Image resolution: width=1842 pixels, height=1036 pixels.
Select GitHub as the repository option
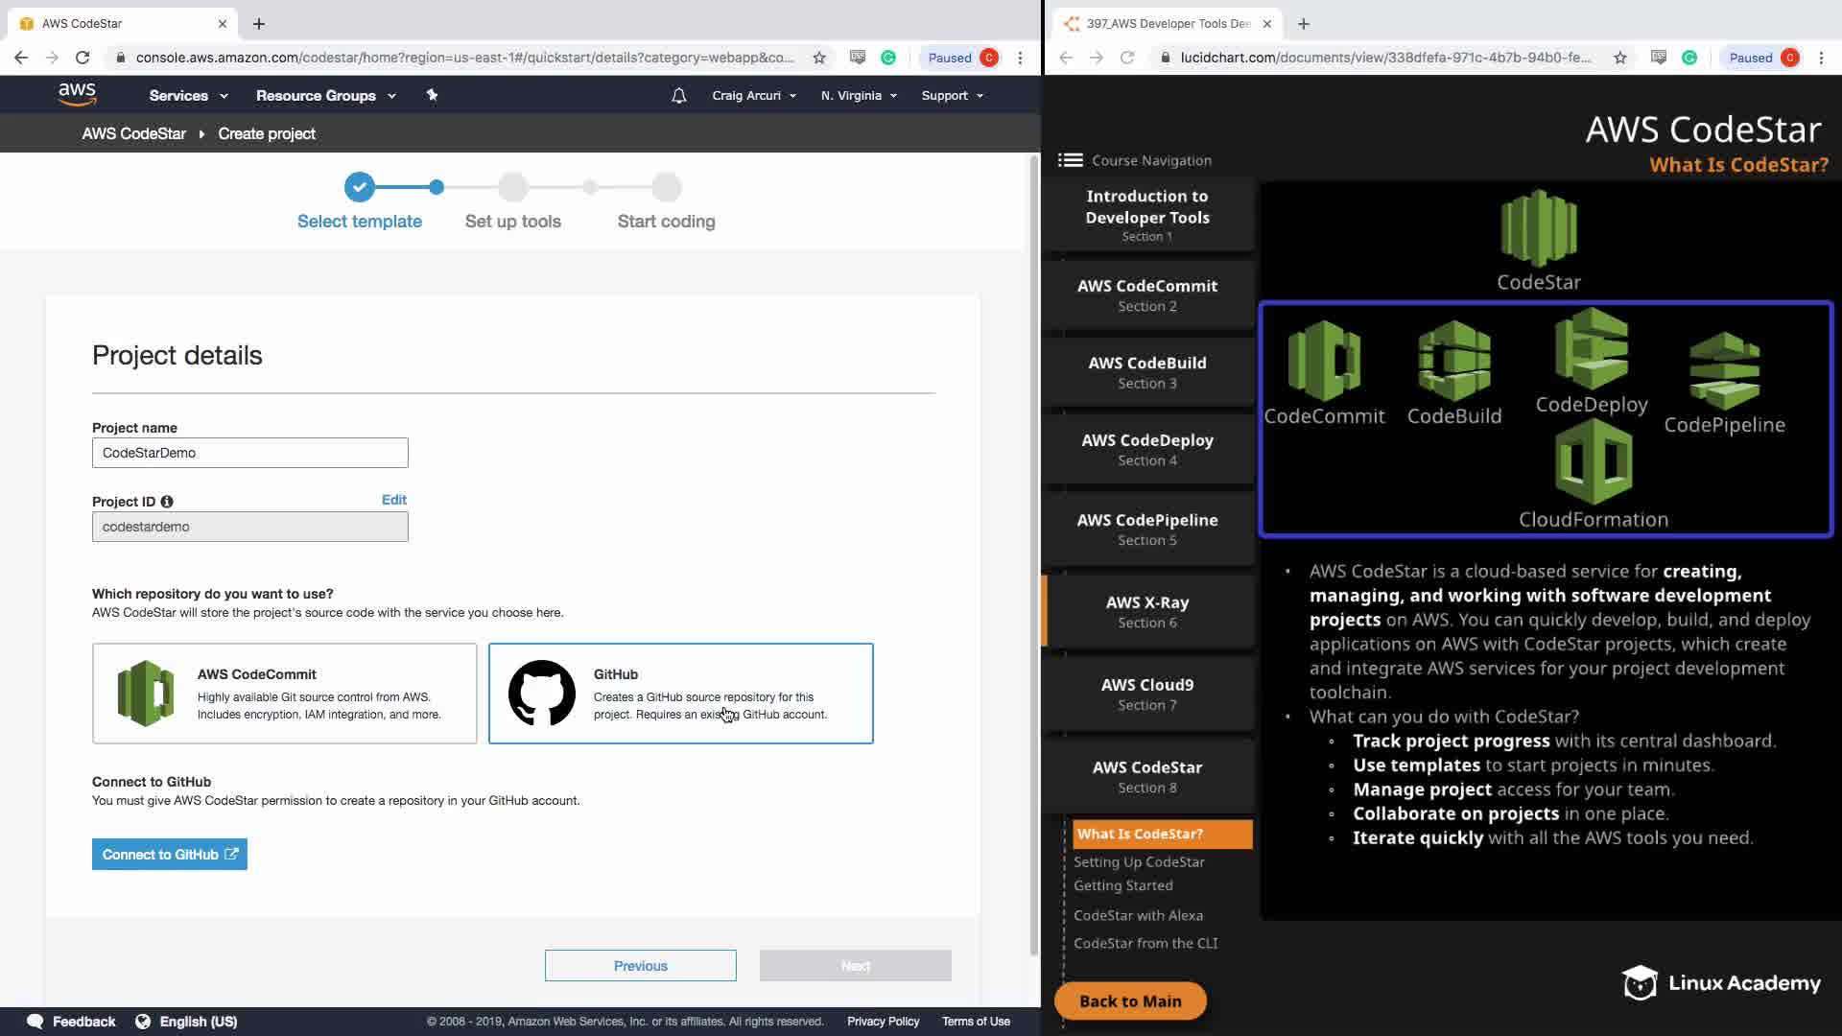point(680,693)
